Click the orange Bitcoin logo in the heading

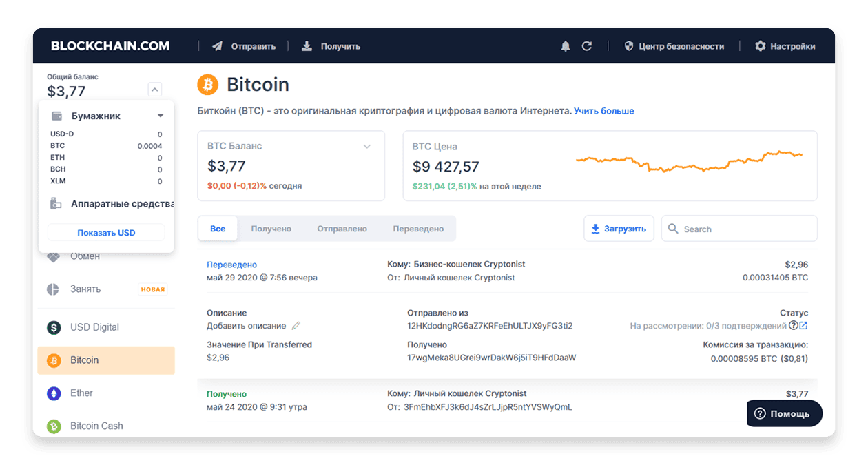(x=207, y=85)
